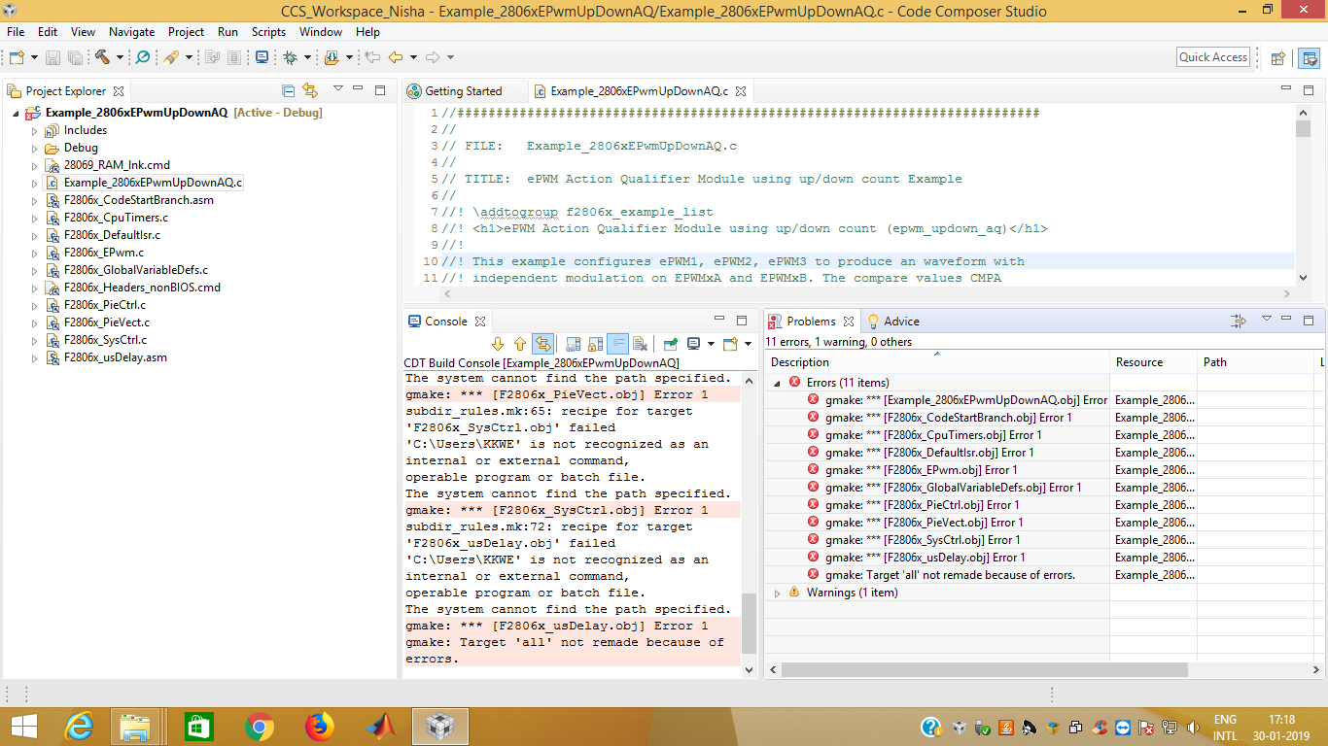The image size is (1328, 746).
Task: Clear the console using Clear Console icon
Action: coord(640,344)
